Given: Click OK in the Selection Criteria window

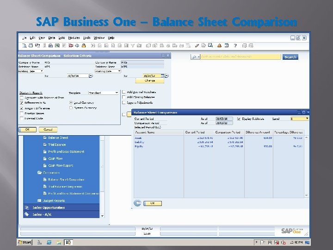Looking at the screenshot, I should [27, 130].
